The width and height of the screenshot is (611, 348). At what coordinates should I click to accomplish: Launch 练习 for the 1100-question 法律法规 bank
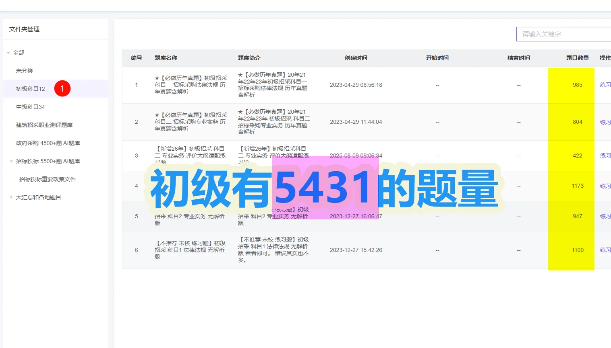click(605, 250)
